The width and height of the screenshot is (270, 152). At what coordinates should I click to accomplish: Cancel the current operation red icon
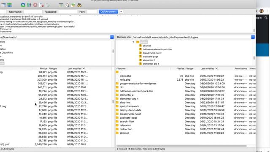[35, 5]
